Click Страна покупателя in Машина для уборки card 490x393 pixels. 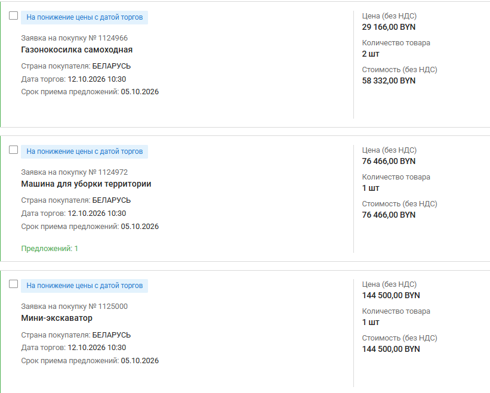tap(76, 200)
